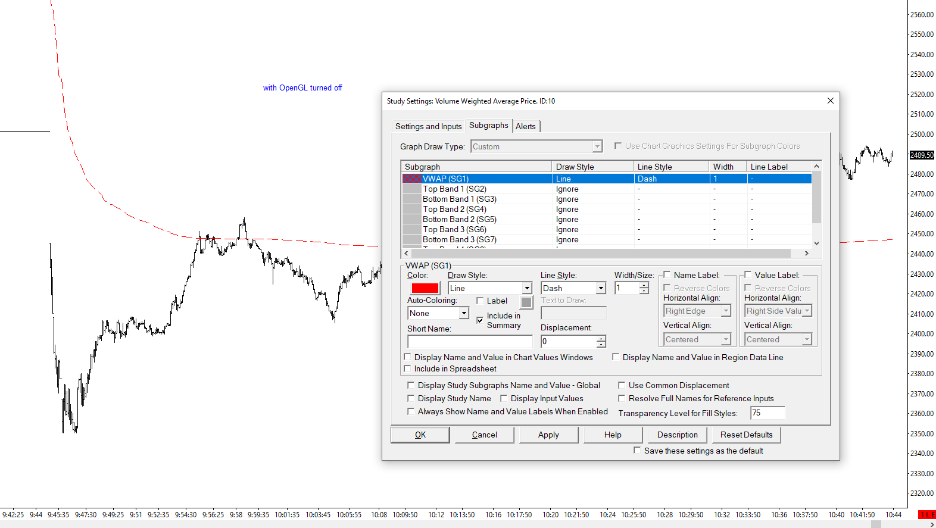Screen dimensions: 936x528
Task: Click the Top Band 1 gray color swatch
Action: tap(412, 189)
